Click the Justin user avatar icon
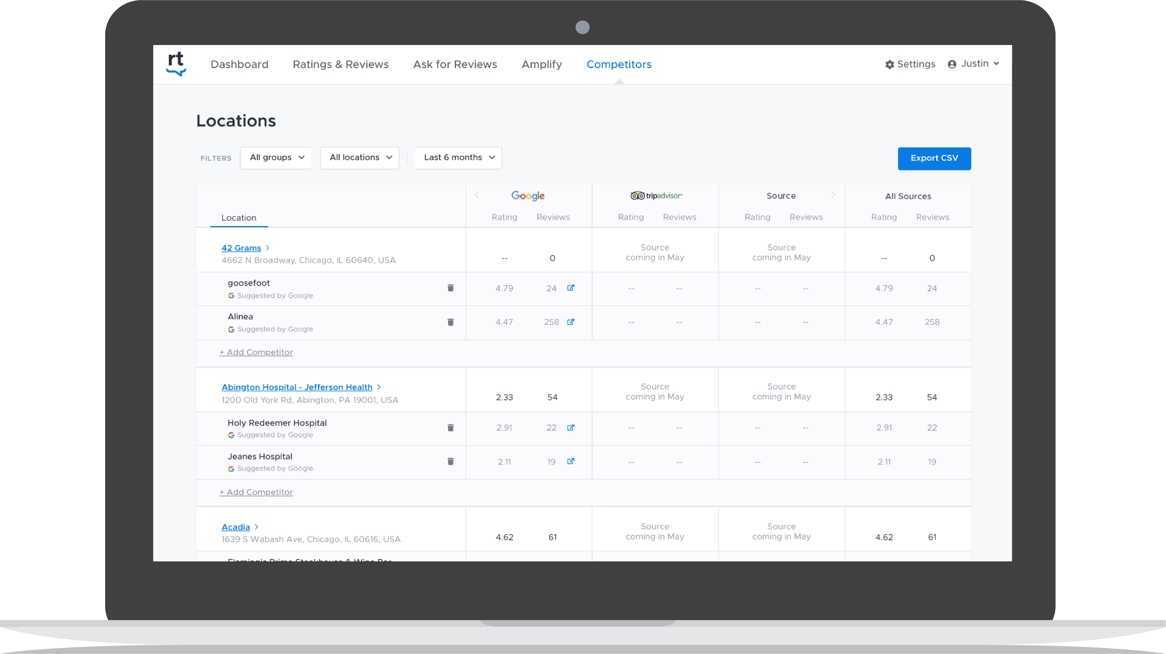 (x=952, y=64)
